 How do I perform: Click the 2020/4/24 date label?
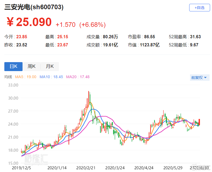[x=144, y=168]
